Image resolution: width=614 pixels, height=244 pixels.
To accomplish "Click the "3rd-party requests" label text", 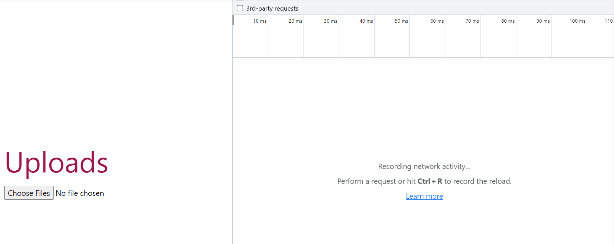I will coord(272,8).
